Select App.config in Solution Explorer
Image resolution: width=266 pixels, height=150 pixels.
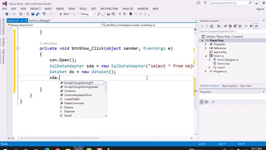220,52
